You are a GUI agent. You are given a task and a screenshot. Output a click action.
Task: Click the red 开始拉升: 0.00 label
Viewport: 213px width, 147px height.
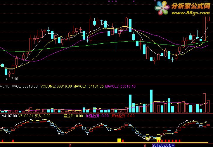pyautogui.click(x=123, y=116)
